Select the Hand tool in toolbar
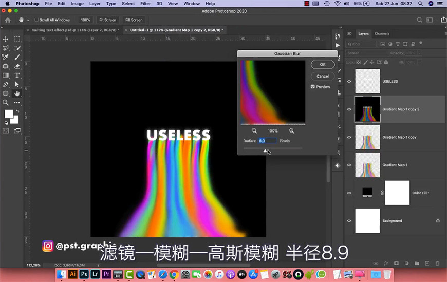 [x=17, y=93]
